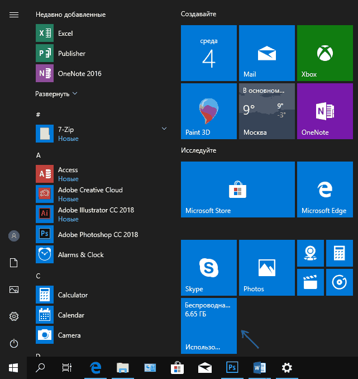Open Alarms & Clock app

(x=102, y=254)
